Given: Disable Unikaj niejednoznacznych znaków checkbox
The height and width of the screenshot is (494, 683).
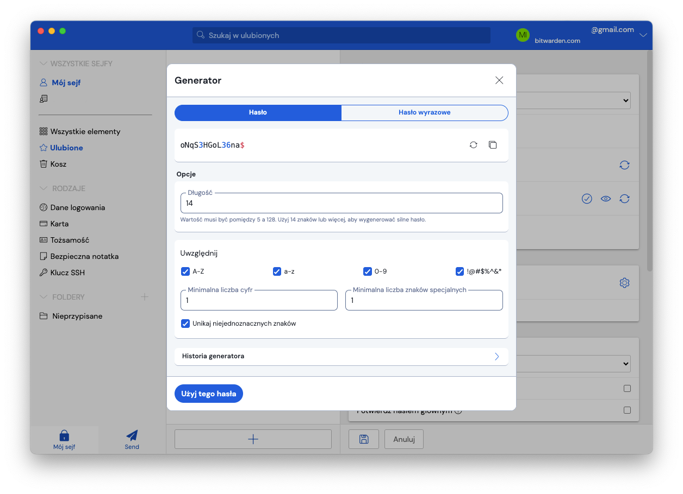Looking at the screenshot, I should pos(185,324).
